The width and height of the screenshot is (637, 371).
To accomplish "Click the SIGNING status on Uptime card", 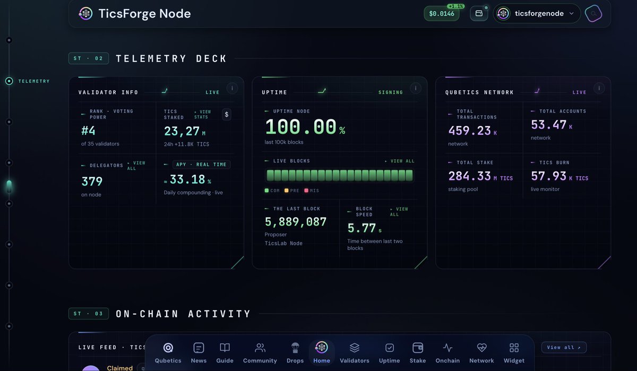I will (x=391, y=92).
